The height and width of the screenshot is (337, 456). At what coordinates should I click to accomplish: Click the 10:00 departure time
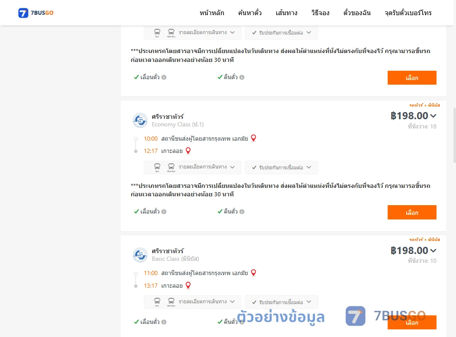pos(151,139)
